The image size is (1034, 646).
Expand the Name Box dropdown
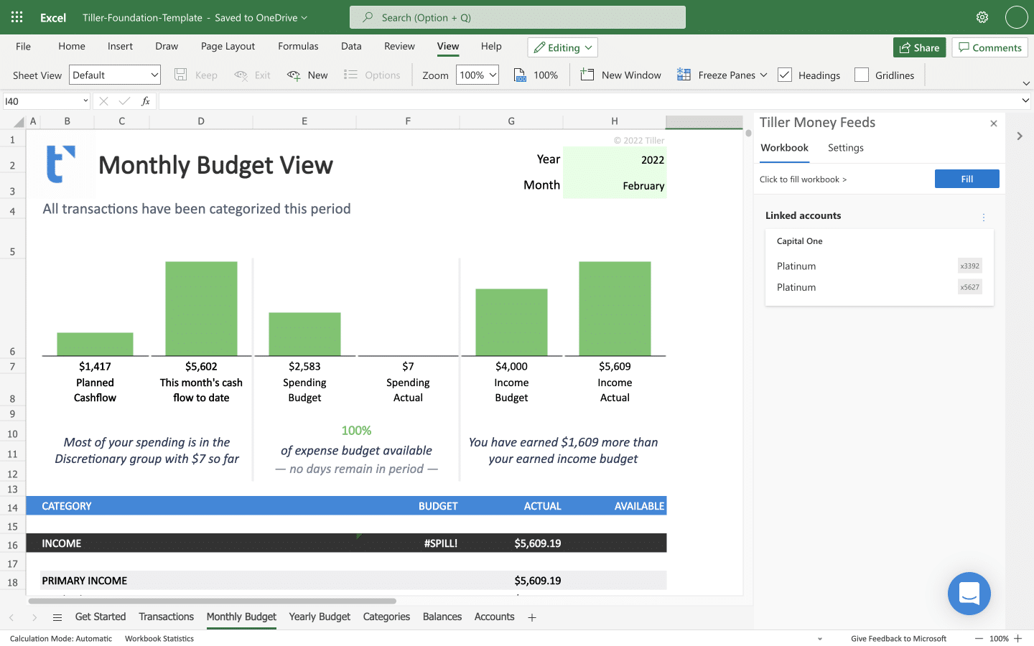click(x=85, y=101)
